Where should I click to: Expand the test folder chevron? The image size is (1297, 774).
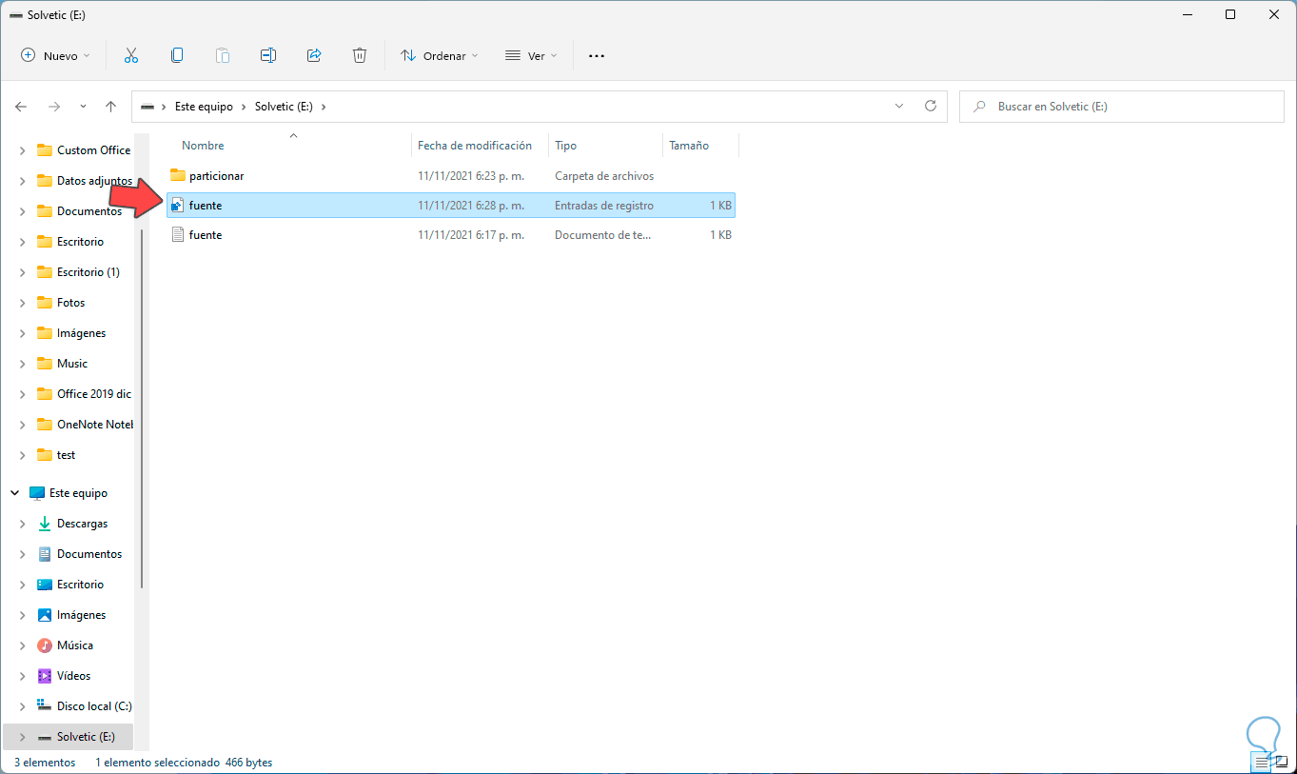click(x=22, y=455)
